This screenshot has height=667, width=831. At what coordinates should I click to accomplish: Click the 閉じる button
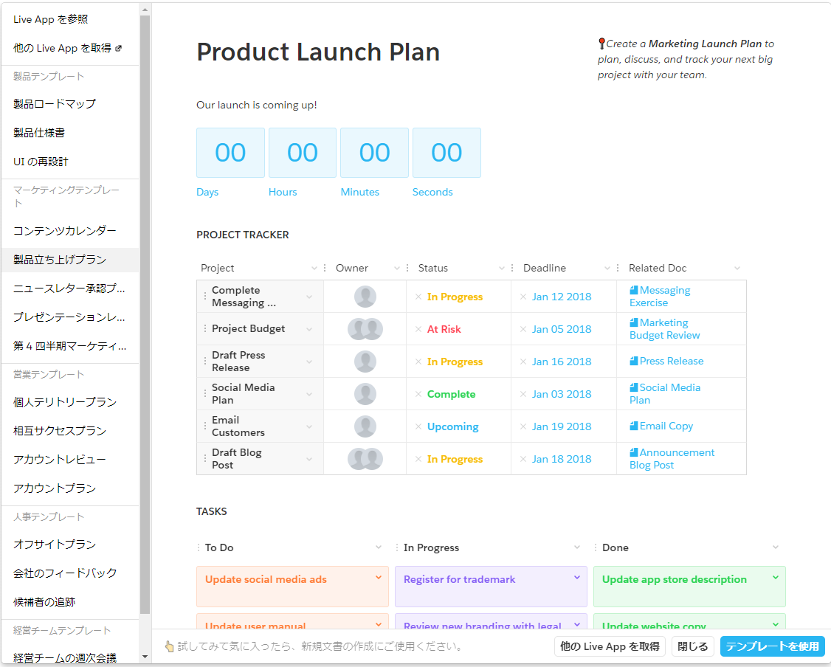[x=692, y=646]
